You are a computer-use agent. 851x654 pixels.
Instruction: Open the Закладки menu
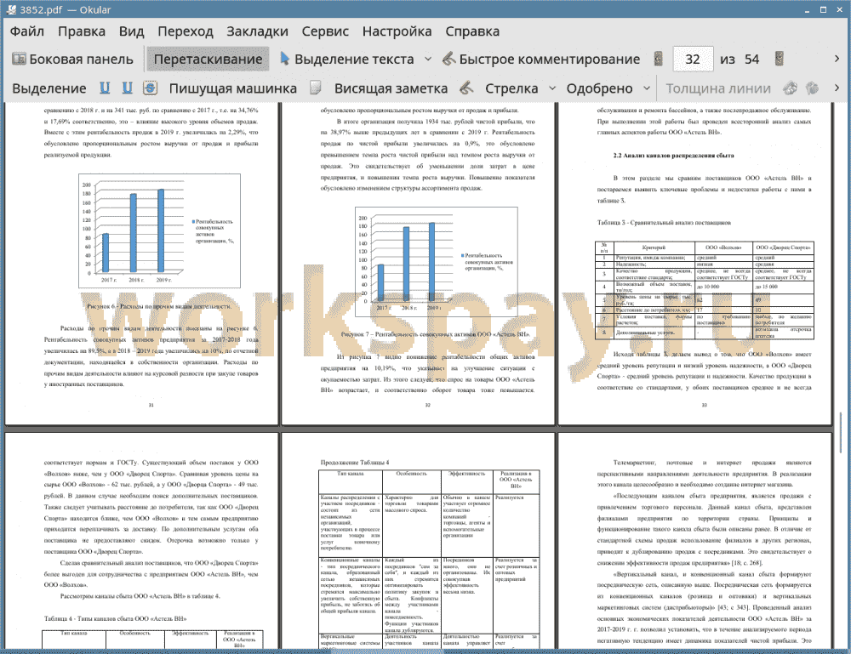tap(257, 31)
